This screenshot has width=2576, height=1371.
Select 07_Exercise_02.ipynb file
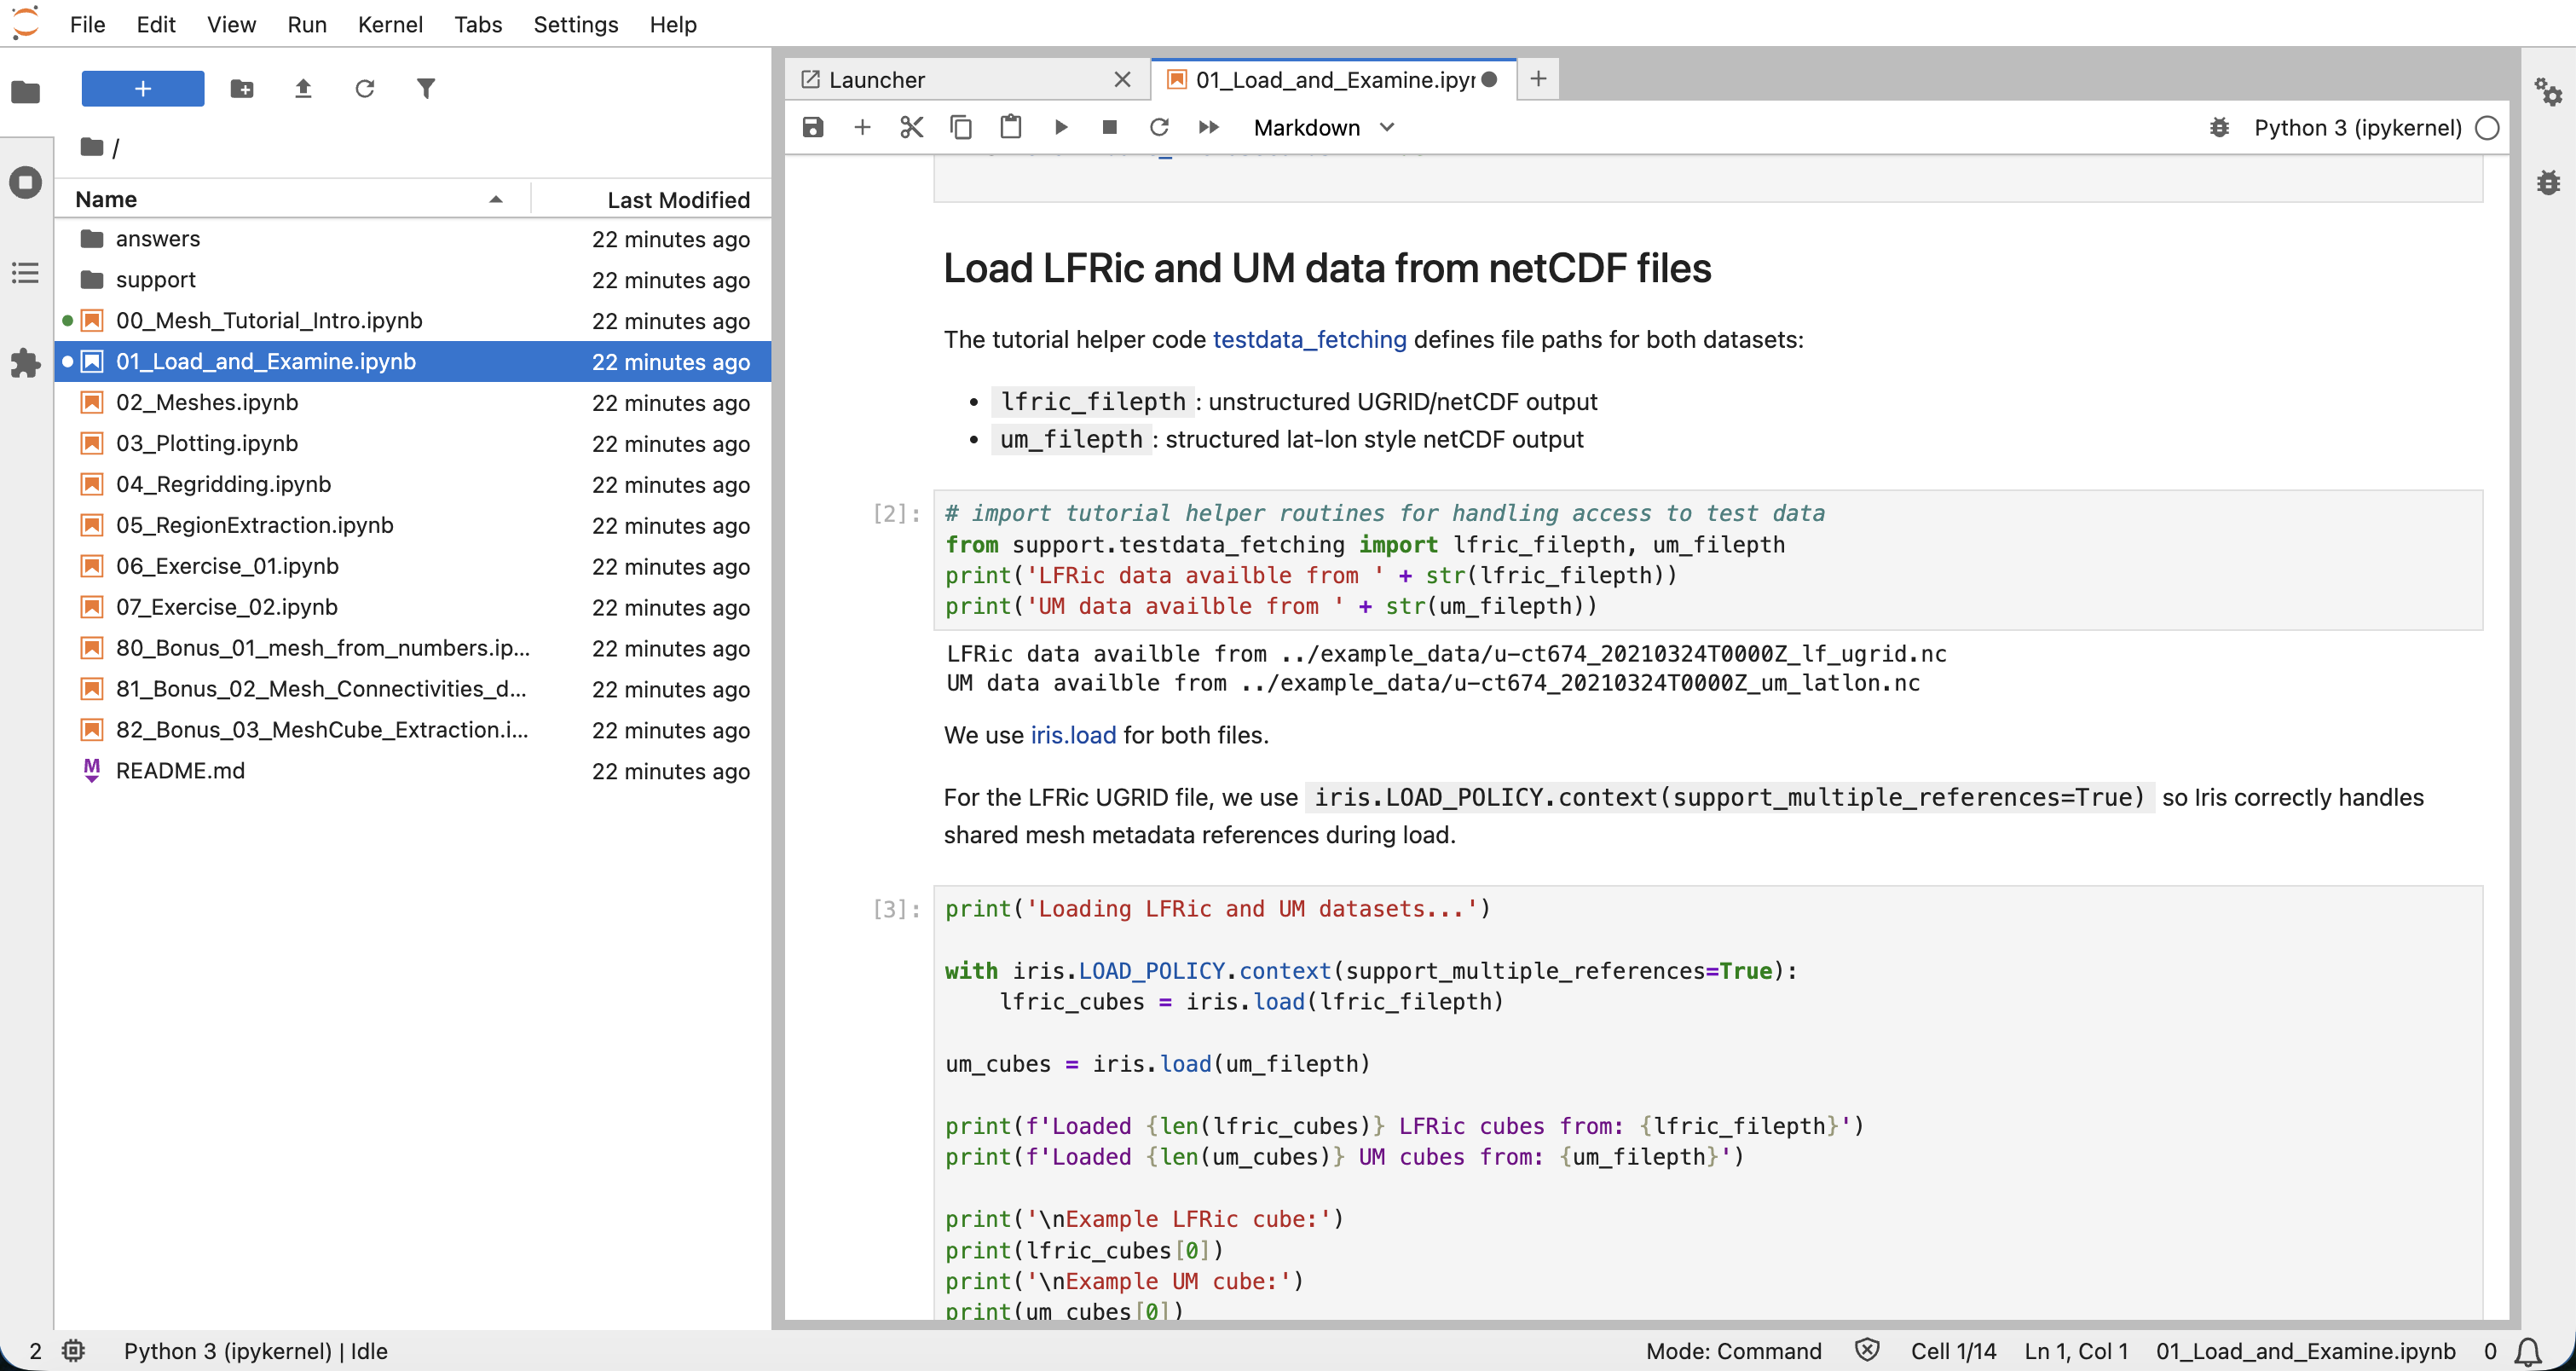[x=413, y=608]
